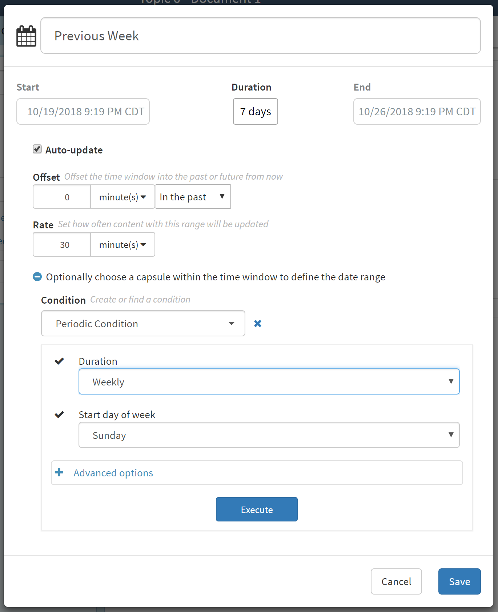
Task: Clear the Periodic Condition with the blue X
Action: click(258, 323)
